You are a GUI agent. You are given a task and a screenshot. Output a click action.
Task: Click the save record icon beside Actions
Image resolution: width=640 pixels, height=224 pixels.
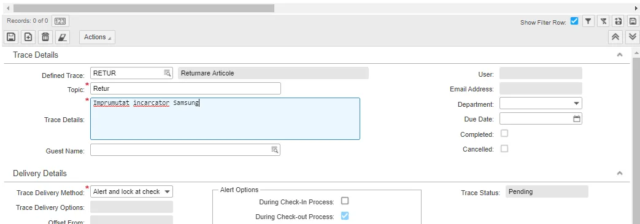(x=10, y=37)
